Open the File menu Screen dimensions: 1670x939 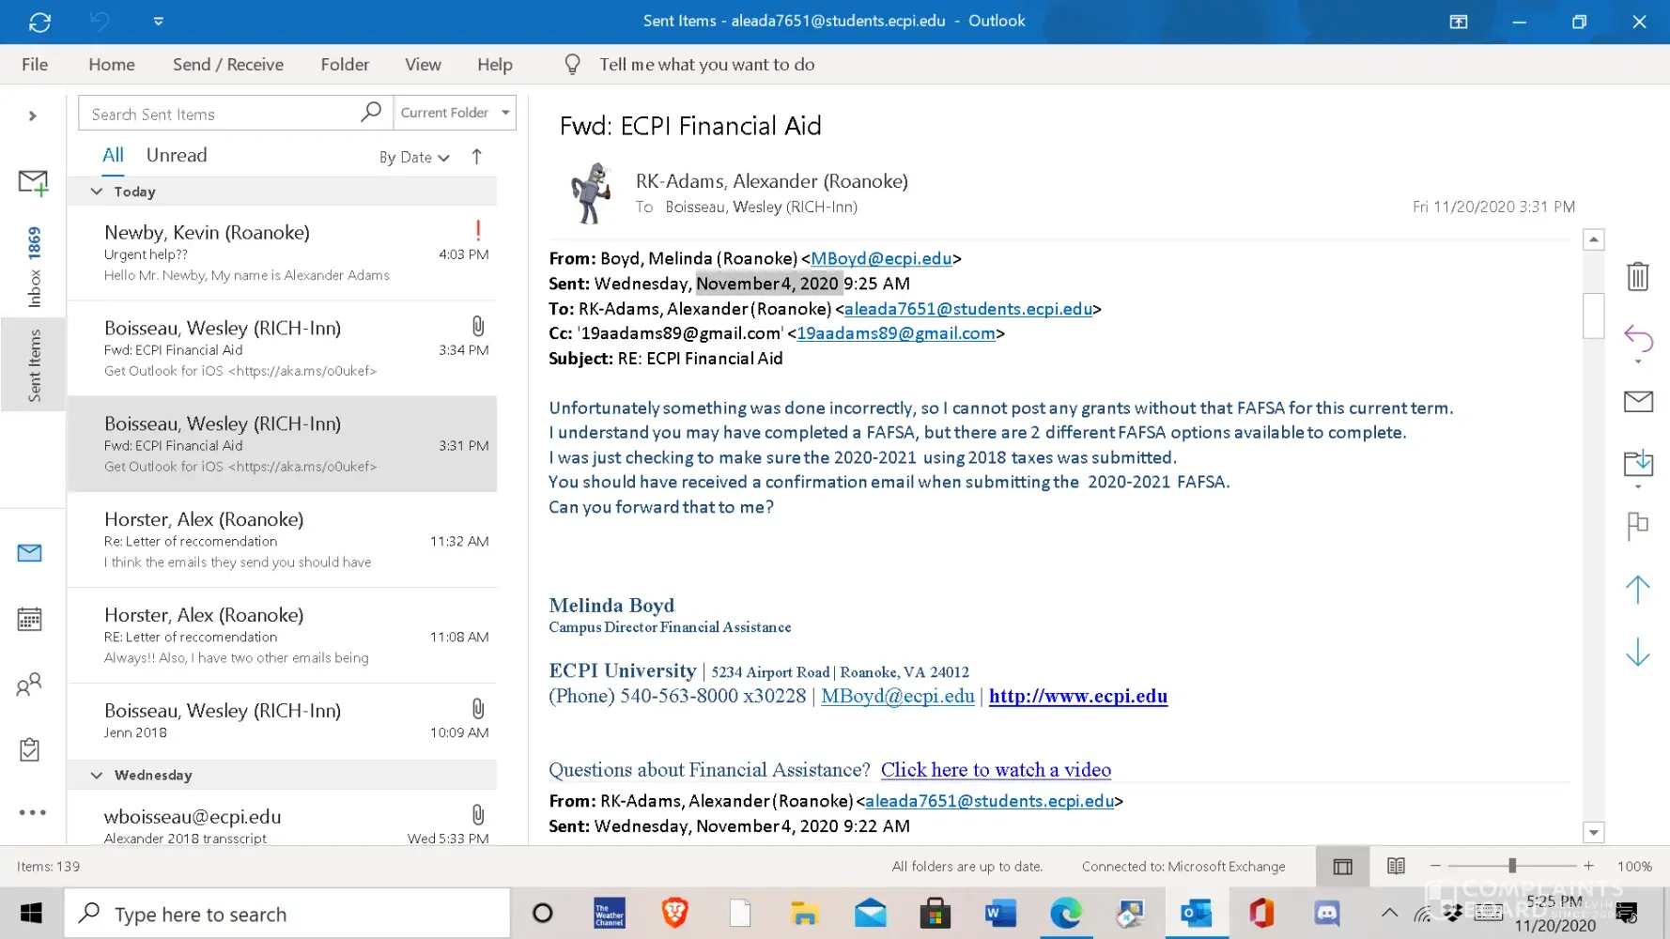click(x=35, y=65)
